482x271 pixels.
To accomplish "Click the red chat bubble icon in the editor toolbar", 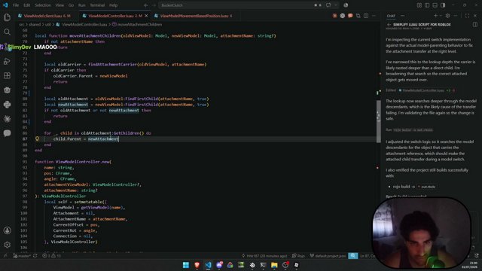I will tap(350, 16).
